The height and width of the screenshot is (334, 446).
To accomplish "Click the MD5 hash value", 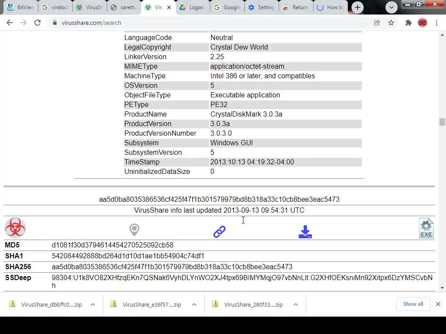I will [112, 245].
